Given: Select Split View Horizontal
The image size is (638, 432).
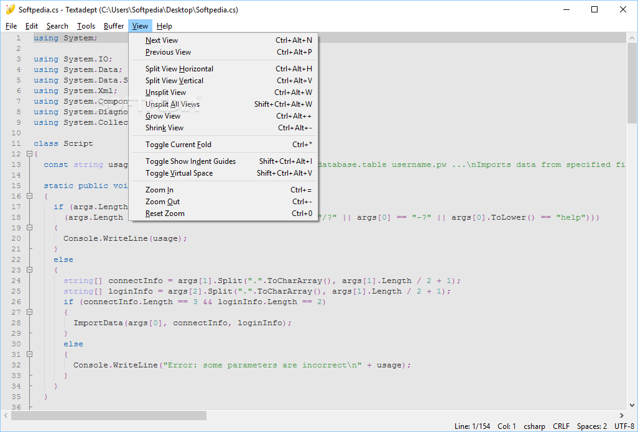Looking at the screenshot, I should coord(223,69).
